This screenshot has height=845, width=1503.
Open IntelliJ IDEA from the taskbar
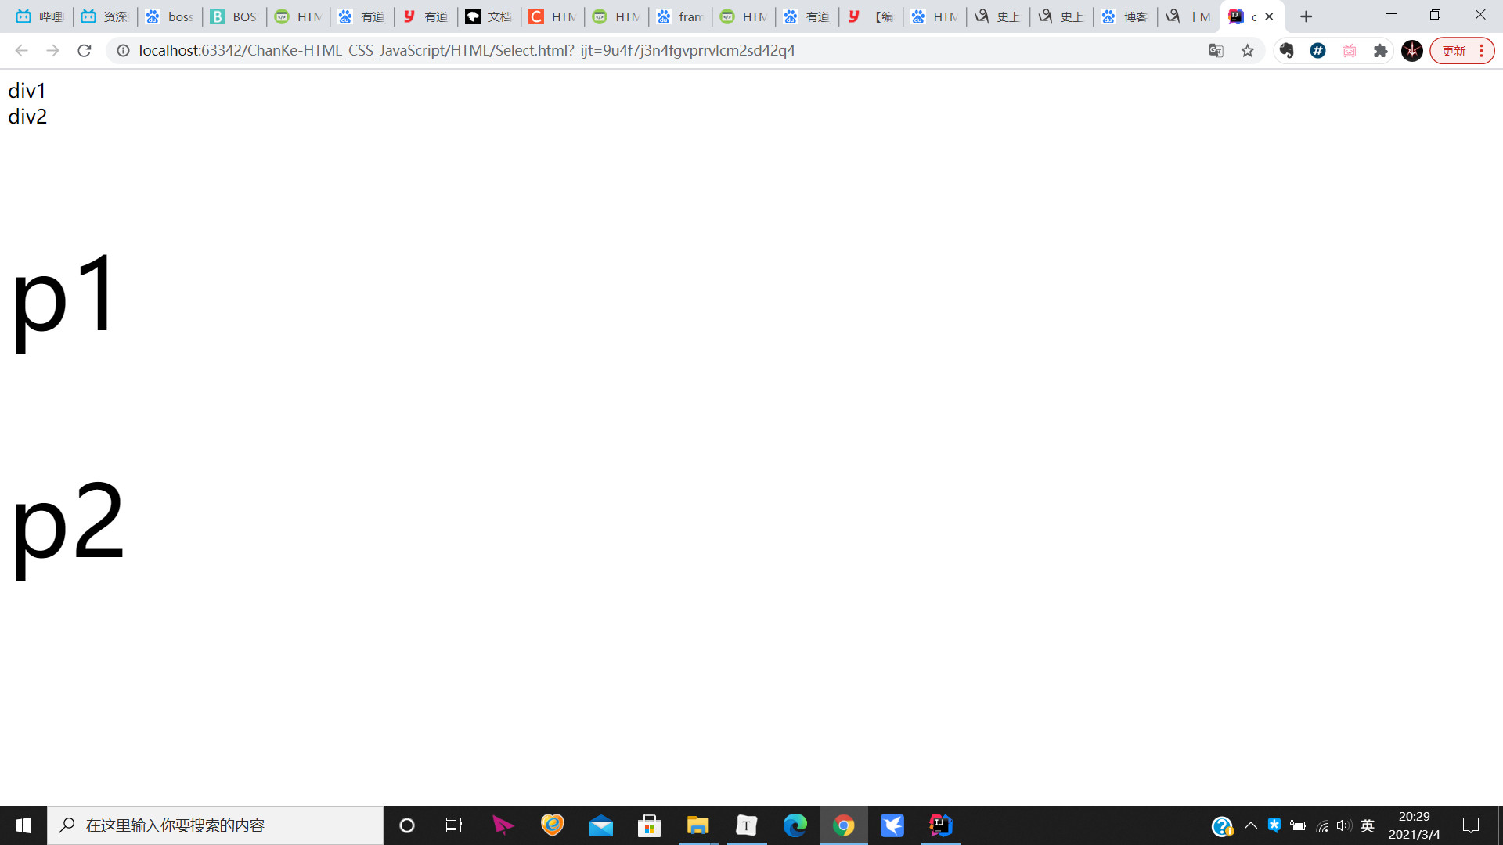coord(940,825)
